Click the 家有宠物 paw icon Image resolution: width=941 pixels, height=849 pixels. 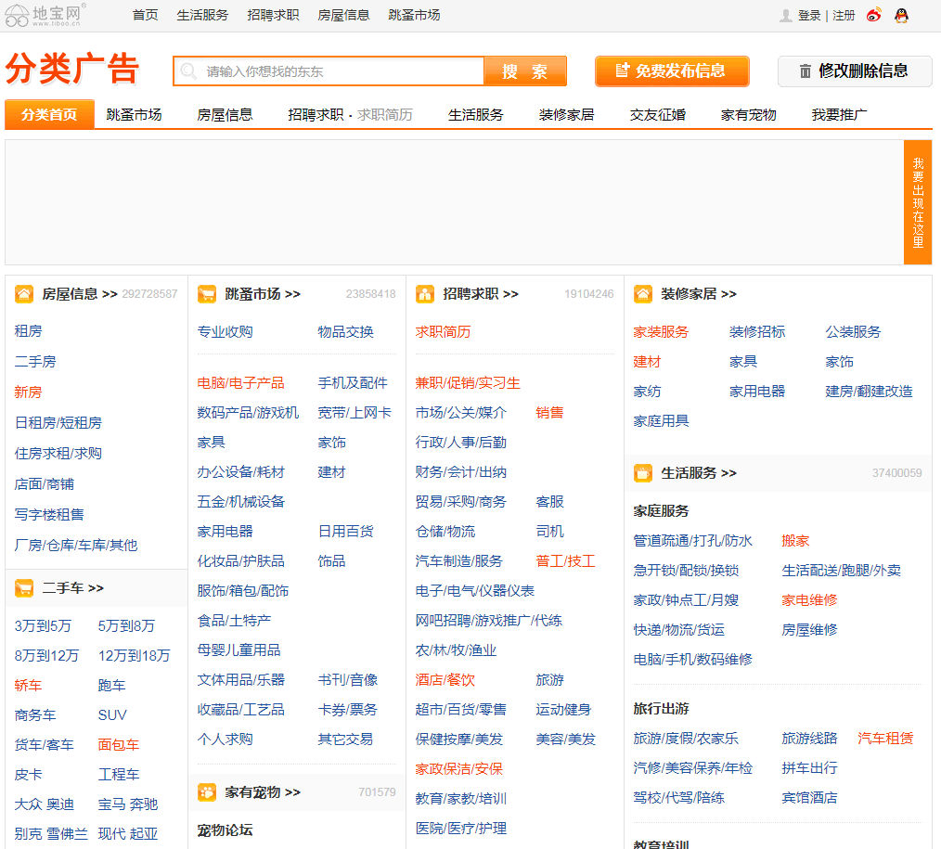coord(207,792)
